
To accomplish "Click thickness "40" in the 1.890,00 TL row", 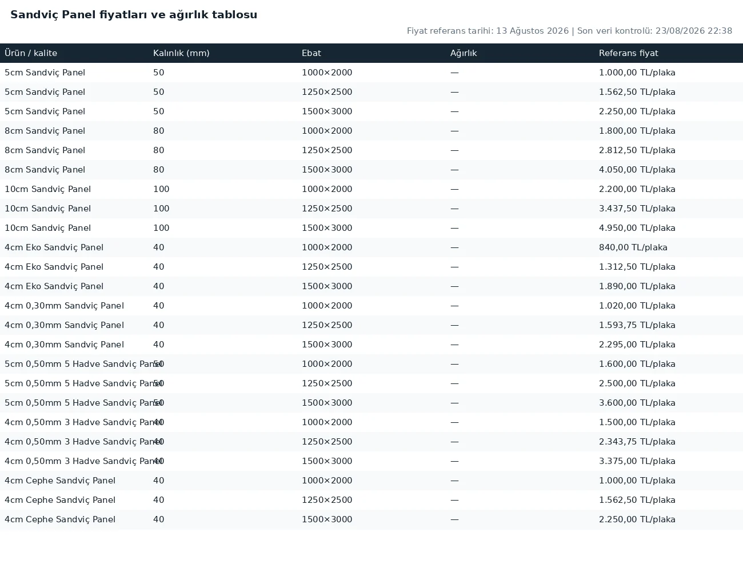I will [159, 286].
